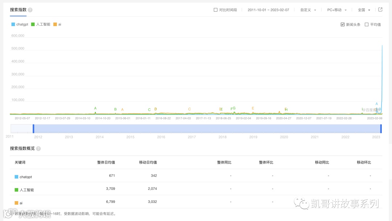Screen dimensions: 392x221
Task: Click news marker D near 2016-08-22
Action: click(155, 109)
